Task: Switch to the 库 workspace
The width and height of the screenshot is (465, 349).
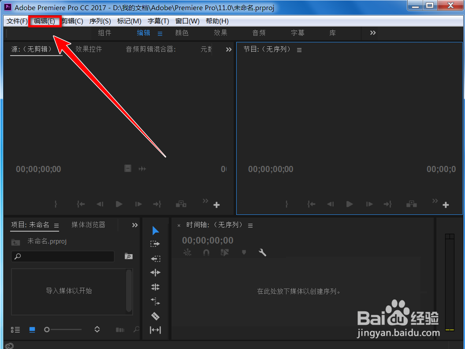Action: tap(332, 33)
